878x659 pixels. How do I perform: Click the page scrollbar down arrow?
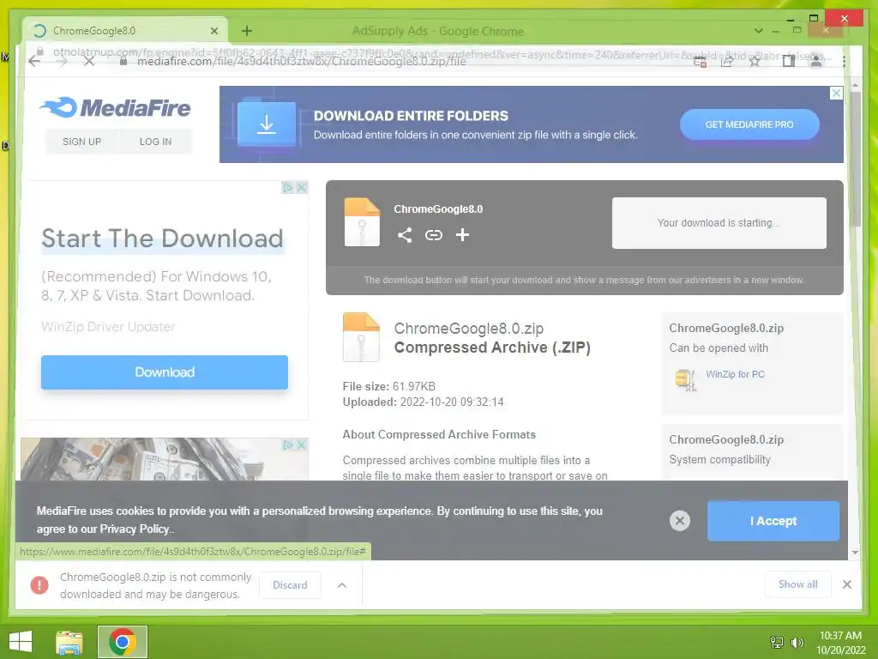tap(855, 553)
